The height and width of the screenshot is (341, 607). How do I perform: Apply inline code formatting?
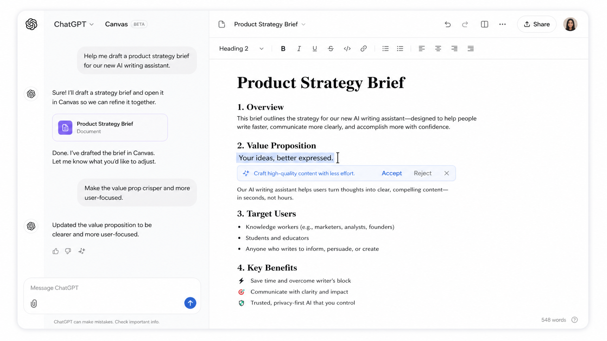pyautogui.click(x=347, y=49)
